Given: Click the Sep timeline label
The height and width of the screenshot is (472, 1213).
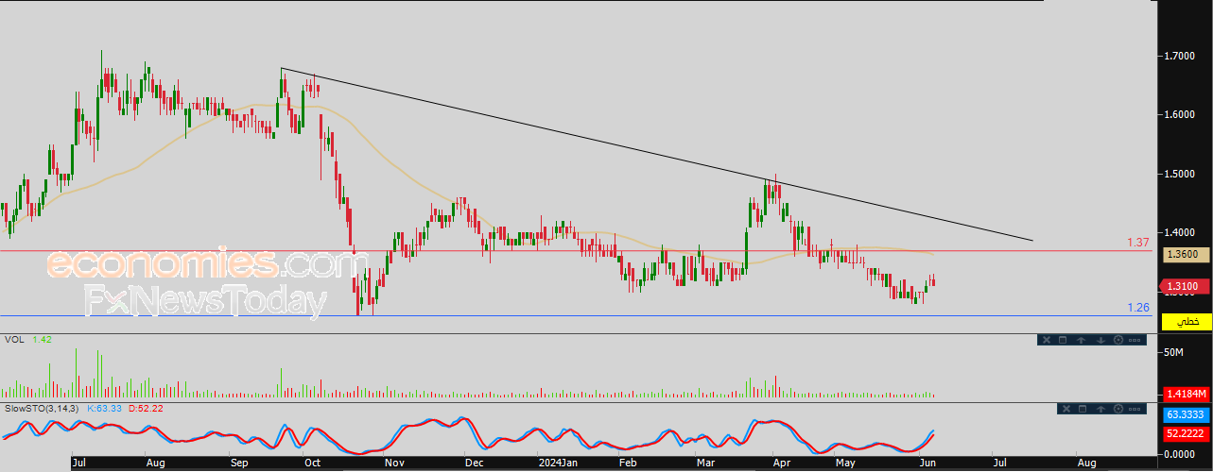Looking at the screenshot, I should (240, 464).
